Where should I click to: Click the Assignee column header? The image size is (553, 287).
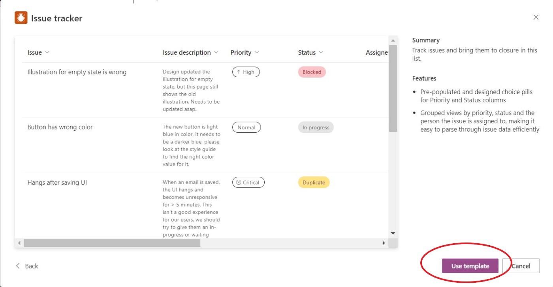376,52
